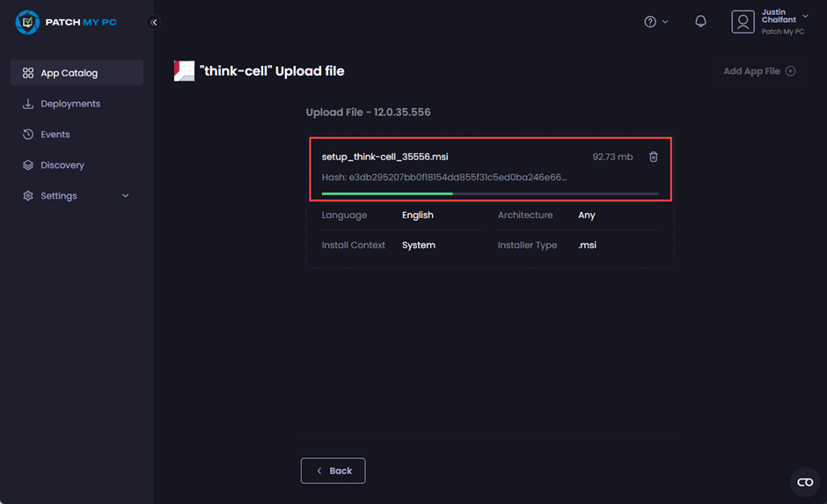
Task: Collapse the sidebar with the chevron button
Action: point(154,22)
